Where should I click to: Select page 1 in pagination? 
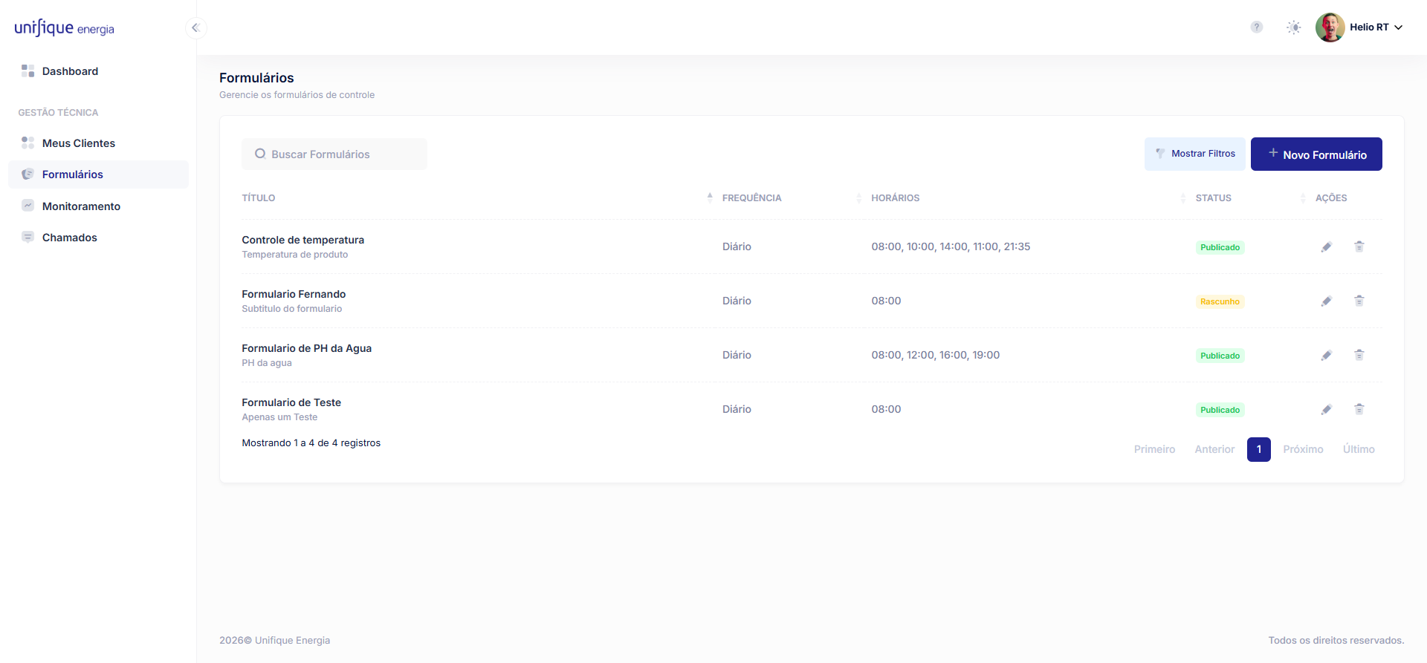(x=1258, y=449)
